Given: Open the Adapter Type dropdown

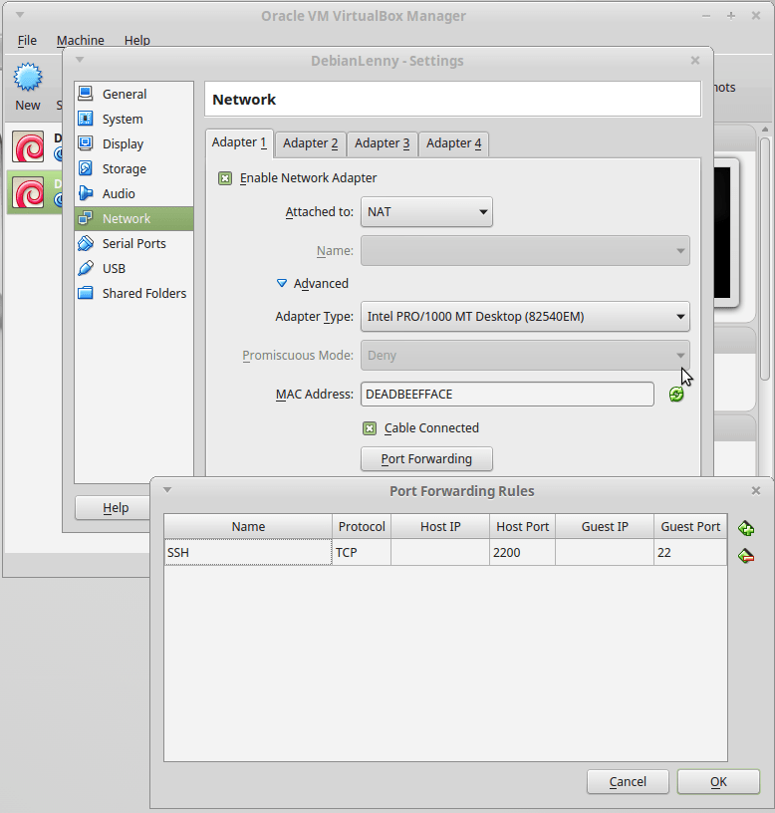Looking at the screenshot, I should [525, 316].
